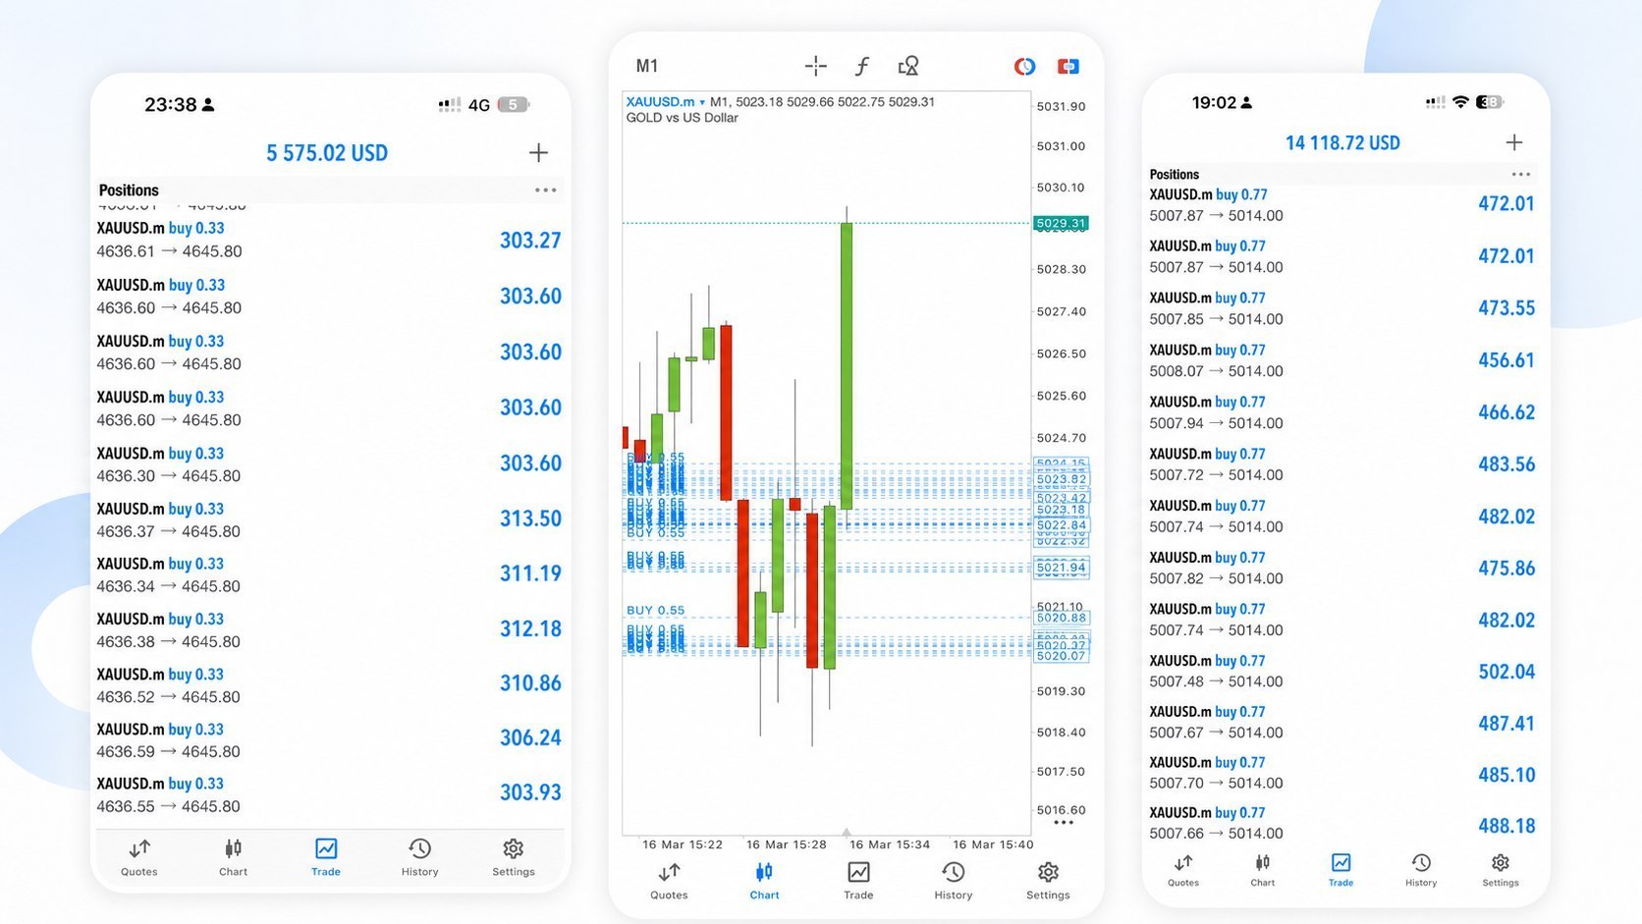Open Quotes tab on the 19:02 phone

coord(1183,870)
